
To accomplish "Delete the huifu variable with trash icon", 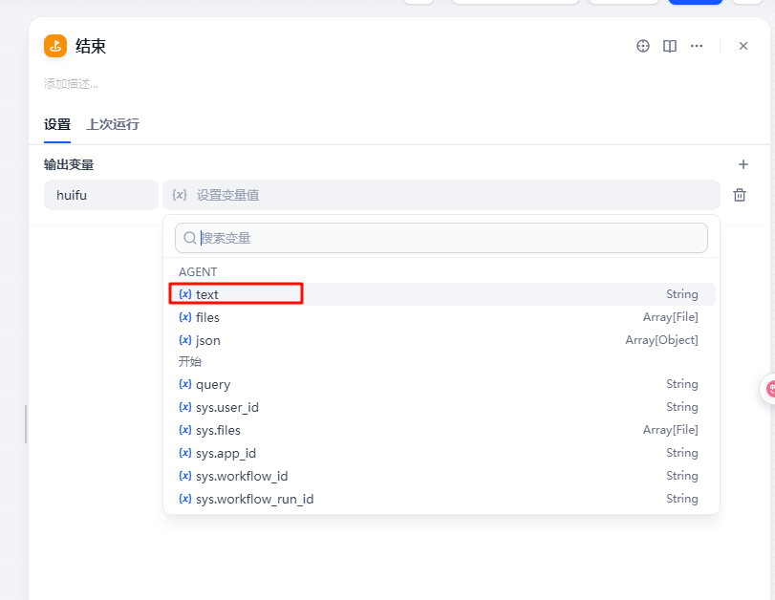I will coord(739,195).
